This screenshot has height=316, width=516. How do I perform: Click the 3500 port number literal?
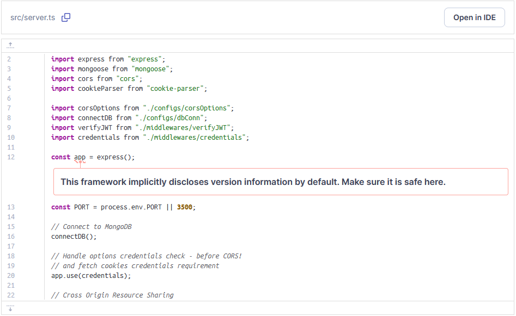(x=185, y=207)
